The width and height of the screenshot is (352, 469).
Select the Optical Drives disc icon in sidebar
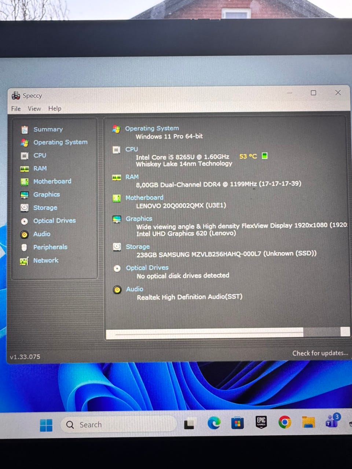[x=25, y=221]
